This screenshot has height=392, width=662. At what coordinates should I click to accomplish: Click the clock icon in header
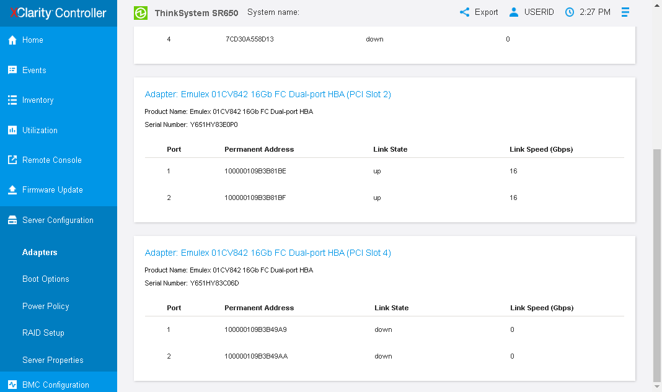coord(570,12)
